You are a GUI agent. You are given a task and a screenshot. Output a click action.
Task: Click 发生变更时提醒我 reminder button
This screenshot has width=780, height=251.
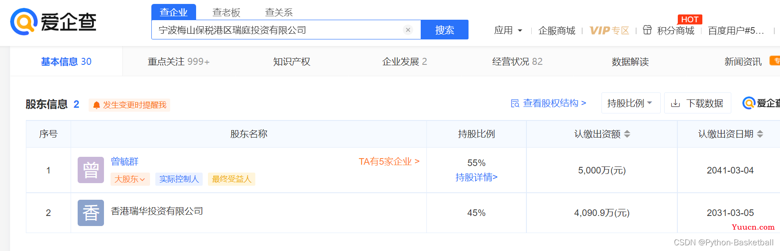pos(129,105)
